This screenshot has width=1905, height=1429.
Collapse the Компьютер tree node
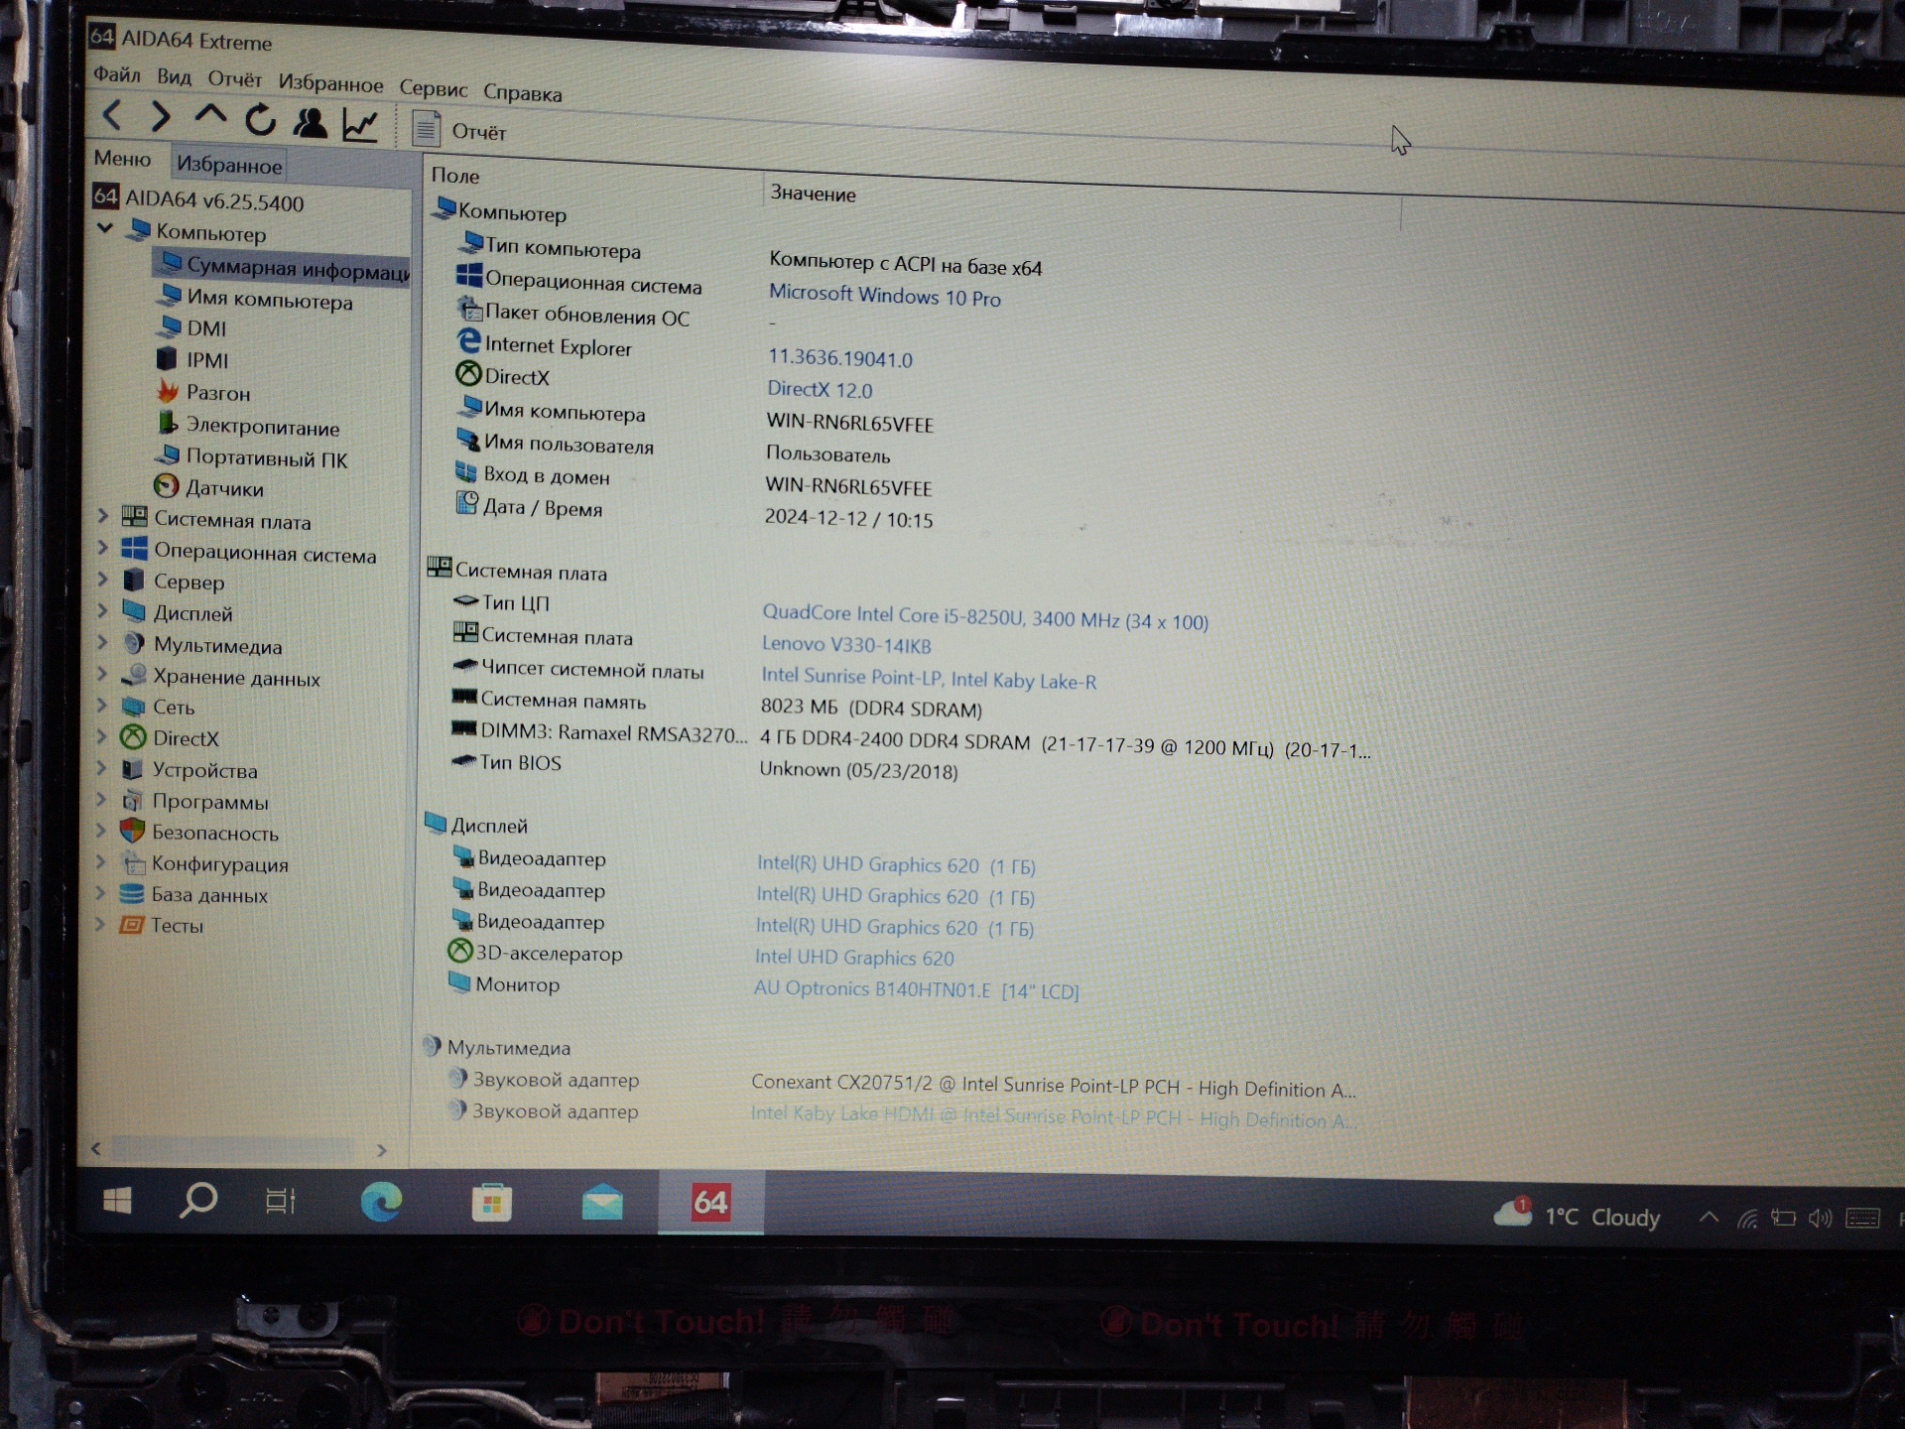(105, 228)
